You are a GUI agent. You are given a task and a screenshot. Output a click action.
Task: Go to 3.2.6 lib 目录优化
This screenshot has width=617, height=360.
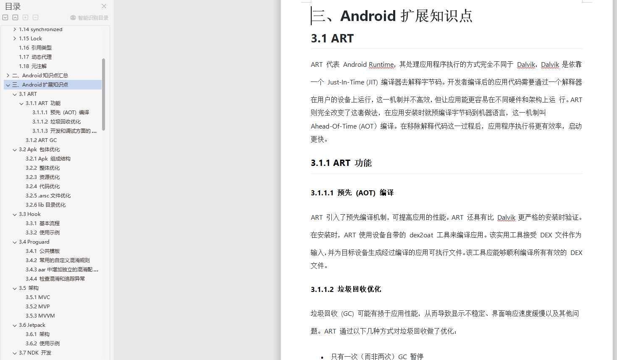[x=46, y=205]
